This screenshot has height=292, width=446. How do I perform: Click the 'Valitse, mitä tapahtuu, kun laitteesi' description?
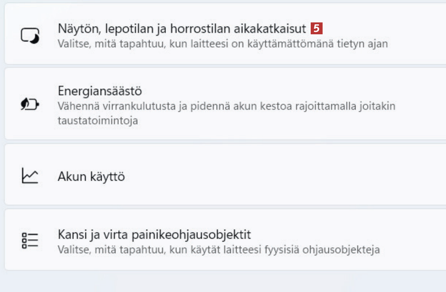(x=223, y=44)
